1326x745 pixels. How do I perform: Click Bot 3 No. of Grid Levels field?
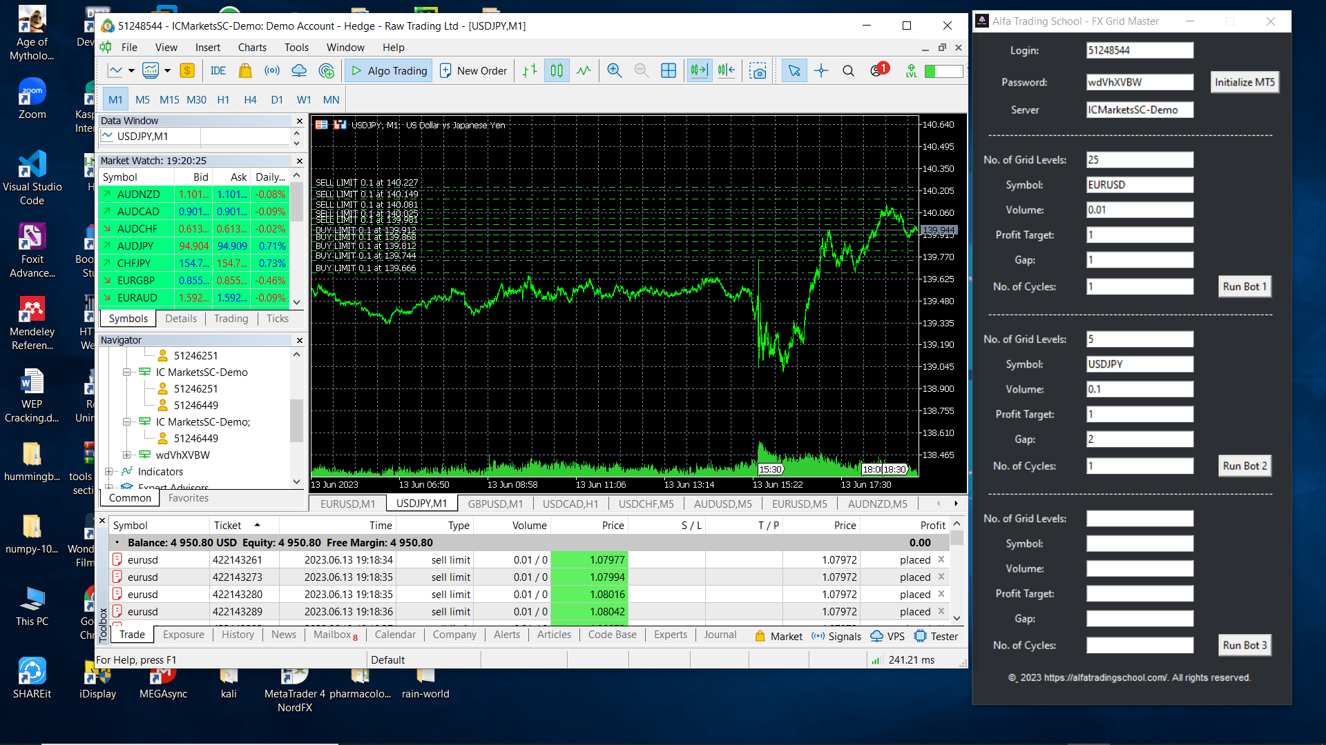tap(1140, 519)
